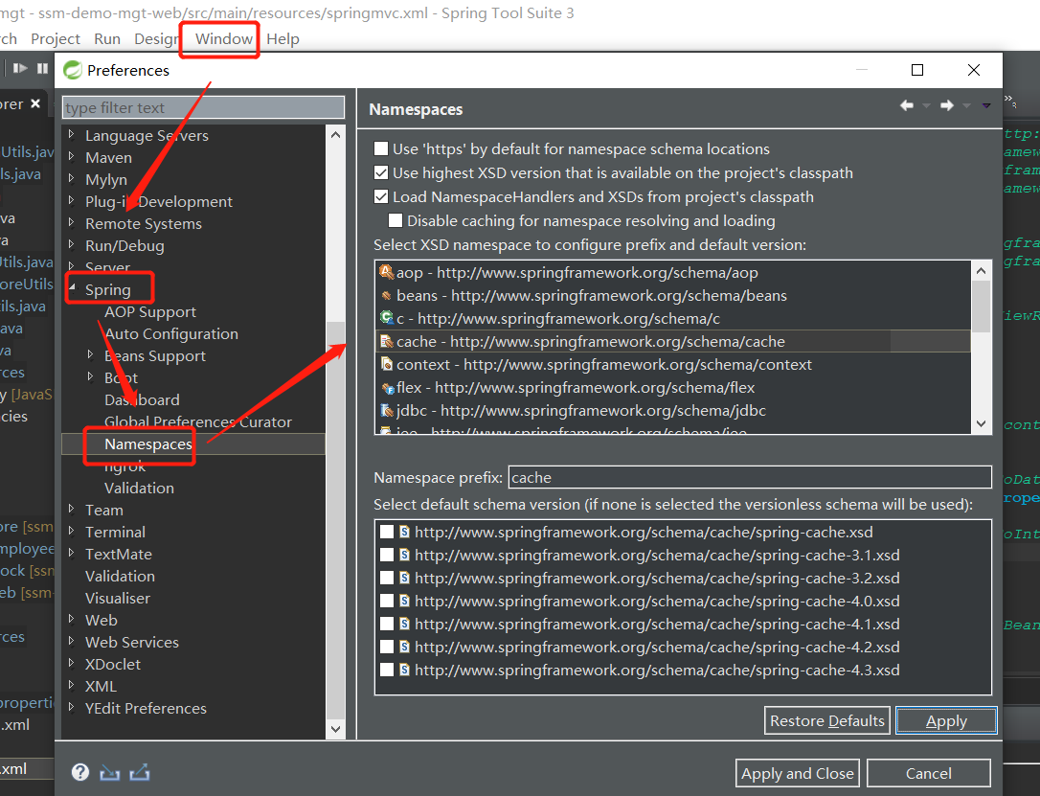Screen dimensions: 1040x796
Task: Expand the Beans Support node
Action: tap(91, 354)
